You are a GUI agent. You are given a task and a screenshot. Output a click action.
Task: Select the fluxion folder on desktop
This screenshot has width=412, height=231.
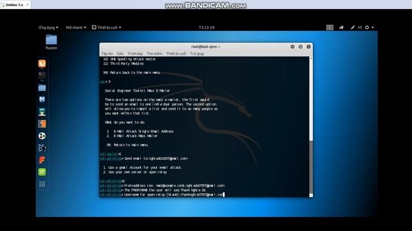coord(51,42)
